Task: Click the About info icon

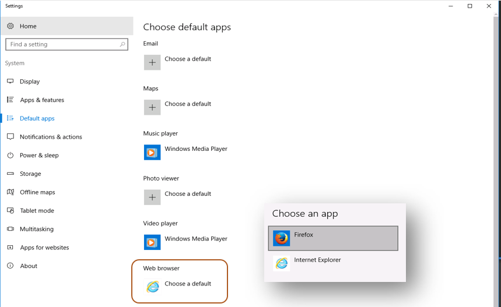Action: pos(10,266)
